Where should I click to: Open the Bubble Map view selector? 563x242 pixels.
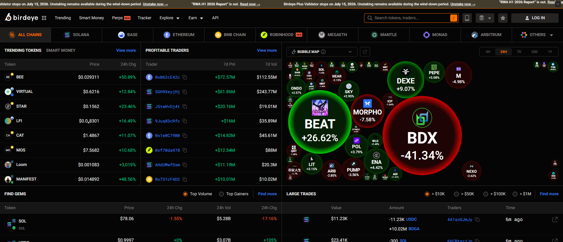(x=322, y=52)
